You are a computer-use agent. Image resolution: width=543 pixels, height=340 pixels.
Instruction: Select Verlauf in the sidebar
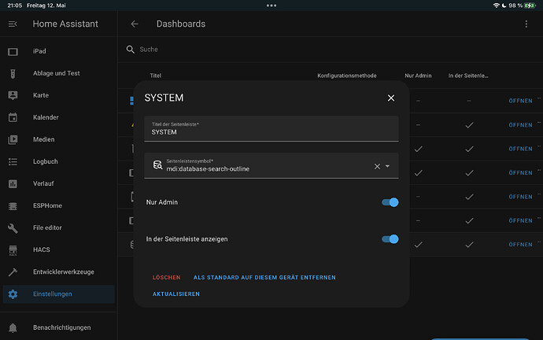59,184
